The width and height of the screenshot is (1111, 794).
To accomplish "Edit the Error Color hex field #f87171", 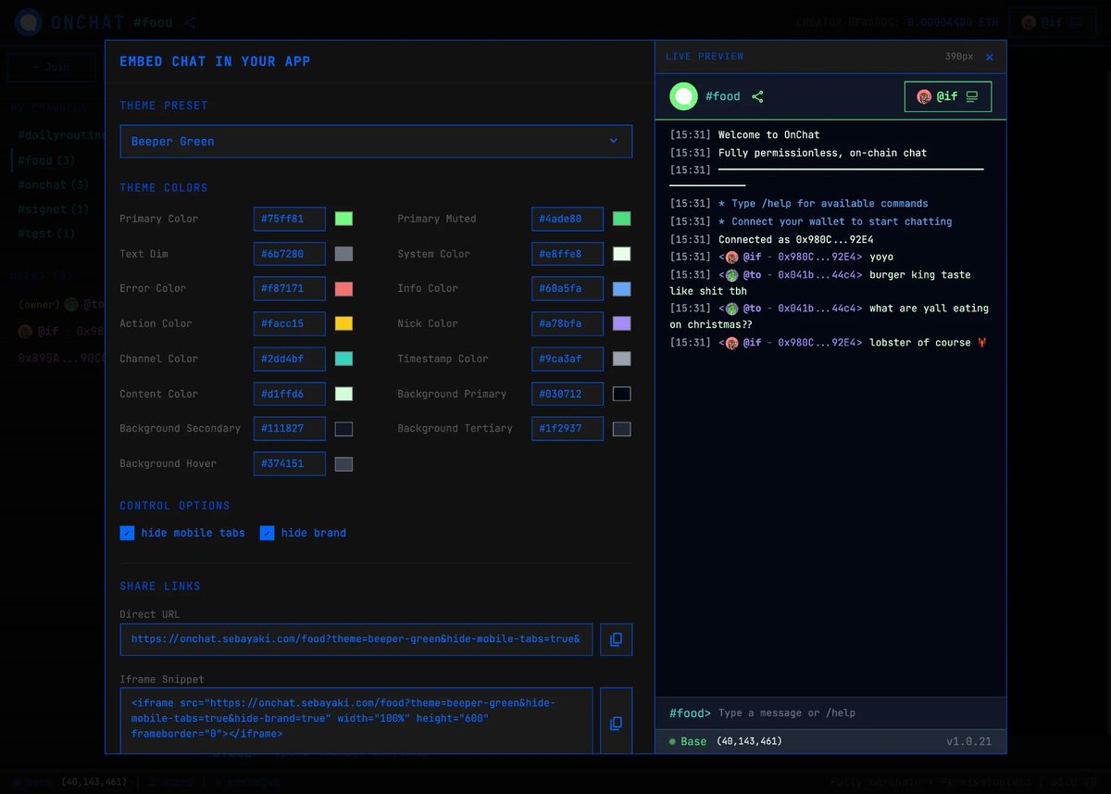I will coord(290,289).
